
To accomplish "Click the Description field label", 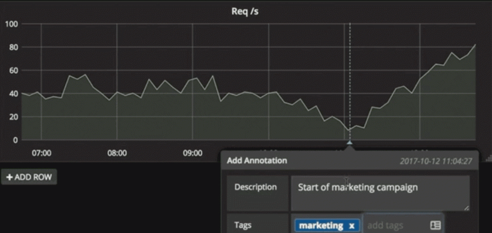I will [x=256, y=187].
